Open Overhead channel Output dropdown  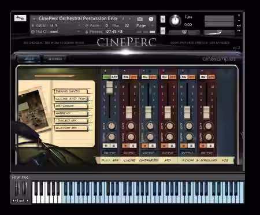point(148,153)
